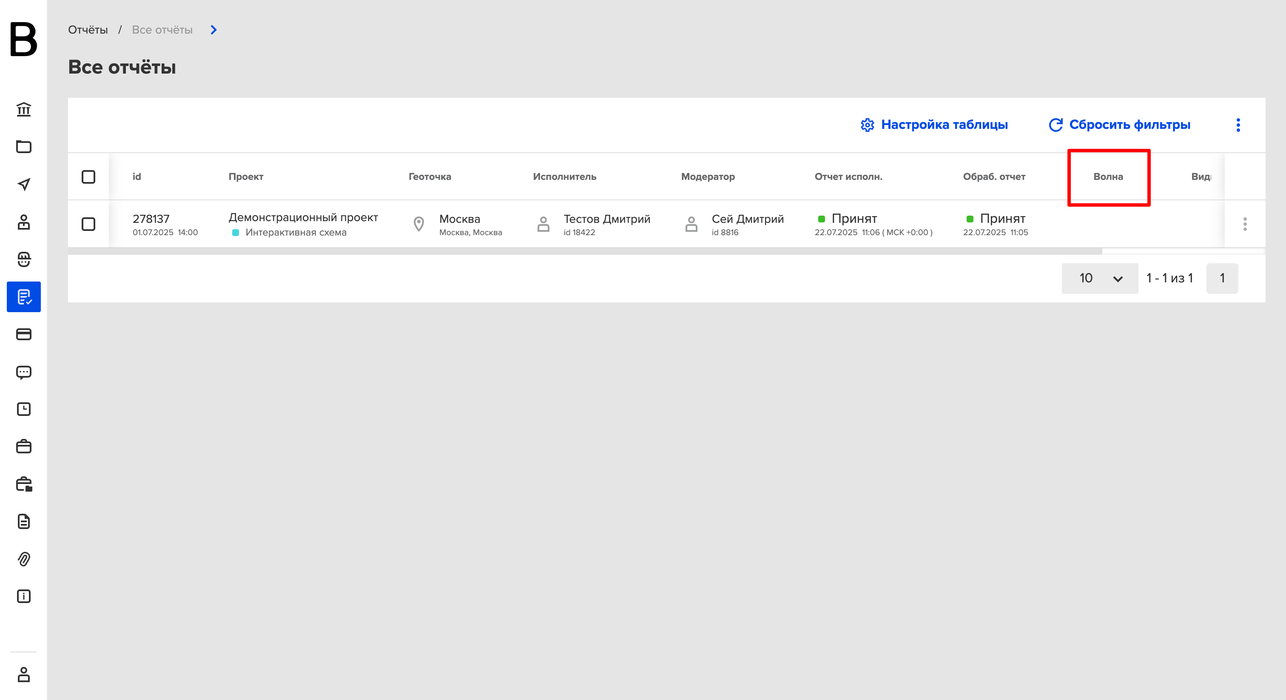Open the globe face sidebar icon
The width and height of the screenshot is (1286, 700).
pyautogui.click(x=23, y=259)
